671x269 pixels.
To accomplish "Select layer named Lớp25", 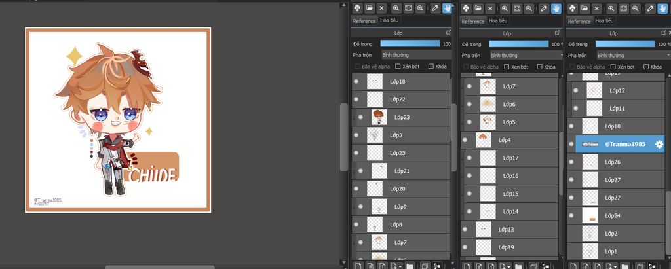I will click(x=401, y=153).
